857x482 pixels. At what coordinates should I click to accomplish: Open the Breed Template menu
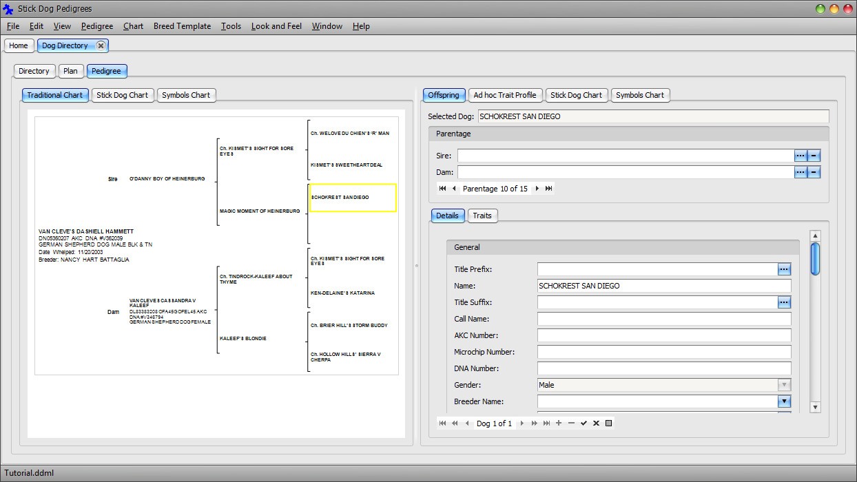click(182, 26)
